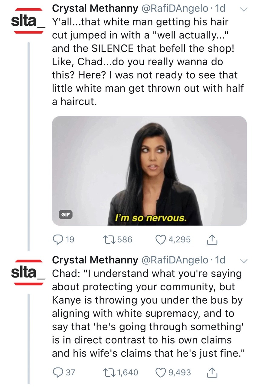Open Crystal Methanny's profile from the haircut tweet

95,8
